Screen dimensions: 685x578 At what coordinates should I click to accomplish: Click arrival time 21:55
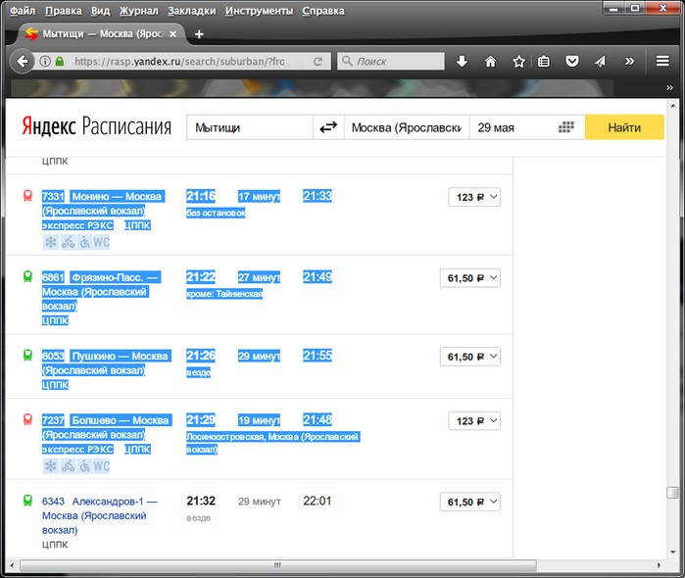(x=318, y=356)
